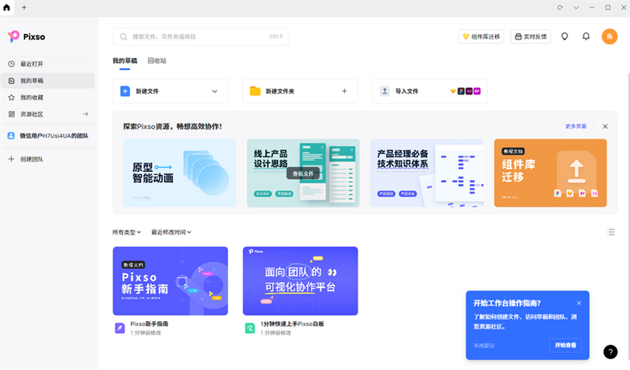The height and width of the screenshot is (370, 630).
Task: Open the notification bell
Action: tap(586, 36)
